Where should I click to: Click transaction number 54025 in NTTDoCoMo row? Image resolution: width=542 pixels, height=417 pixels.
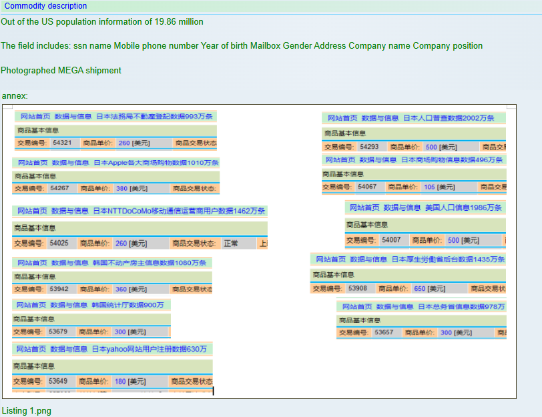59,244
